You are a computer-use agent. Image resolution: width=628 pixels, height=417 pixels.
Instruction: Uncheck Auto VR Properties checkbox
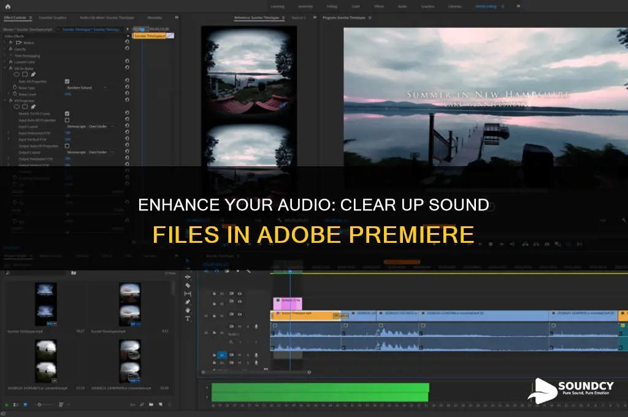coord(67,82)
